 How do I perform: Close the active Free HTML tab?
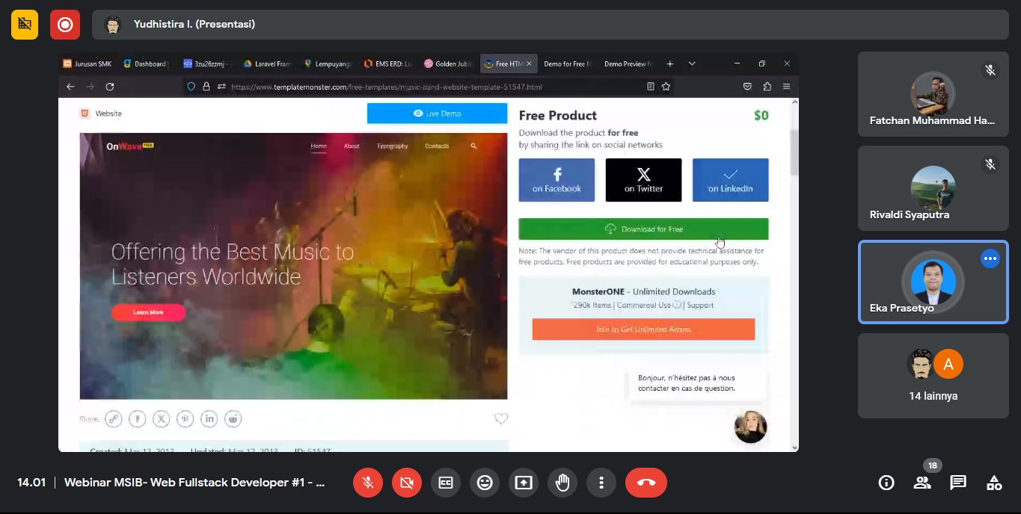tap(529, 64)
